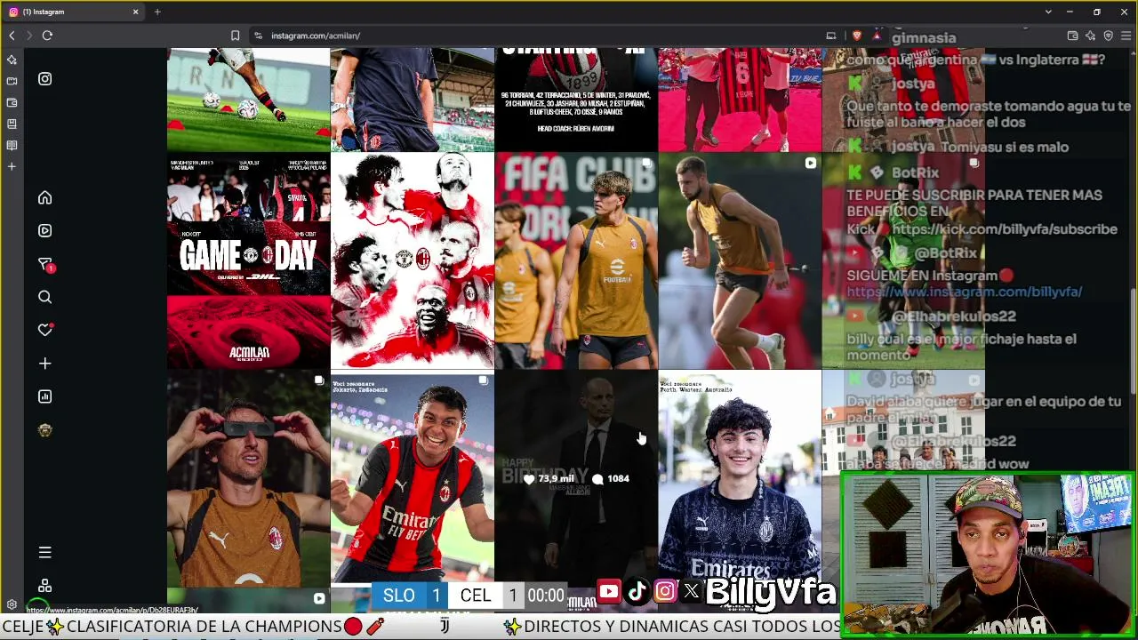The width and height of the screenshot is (1138, 640).
Task: Open Bookmarks panel in Brave sidebar
Action: 12,124
